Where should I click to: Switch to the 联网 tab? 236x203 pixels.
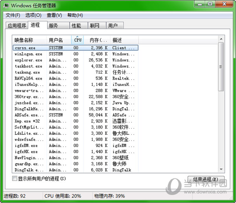(x=94, y=26)
